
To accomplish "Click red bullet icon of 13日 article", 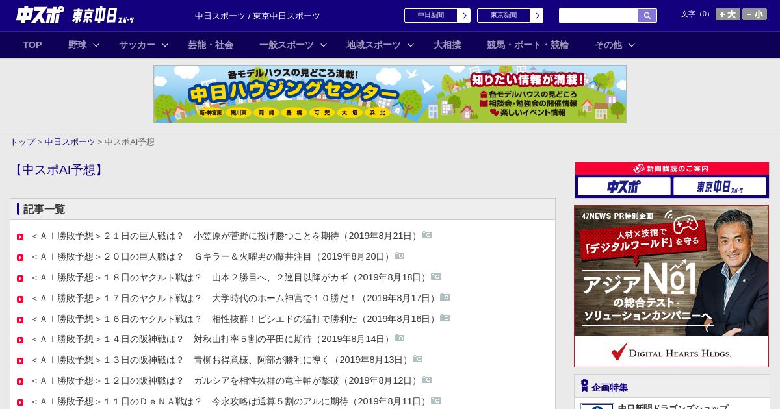I will tap(20, 361).
